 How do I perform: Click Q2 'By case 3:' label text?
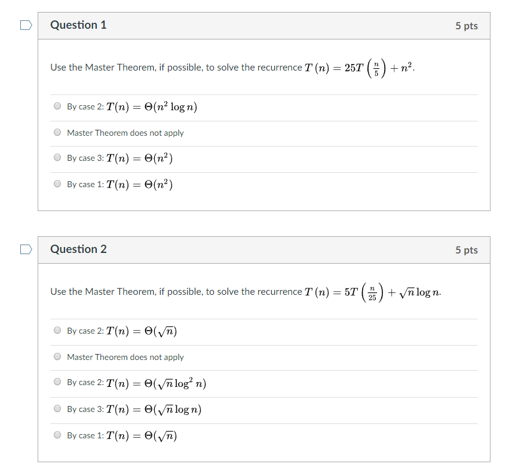[85, 409]
